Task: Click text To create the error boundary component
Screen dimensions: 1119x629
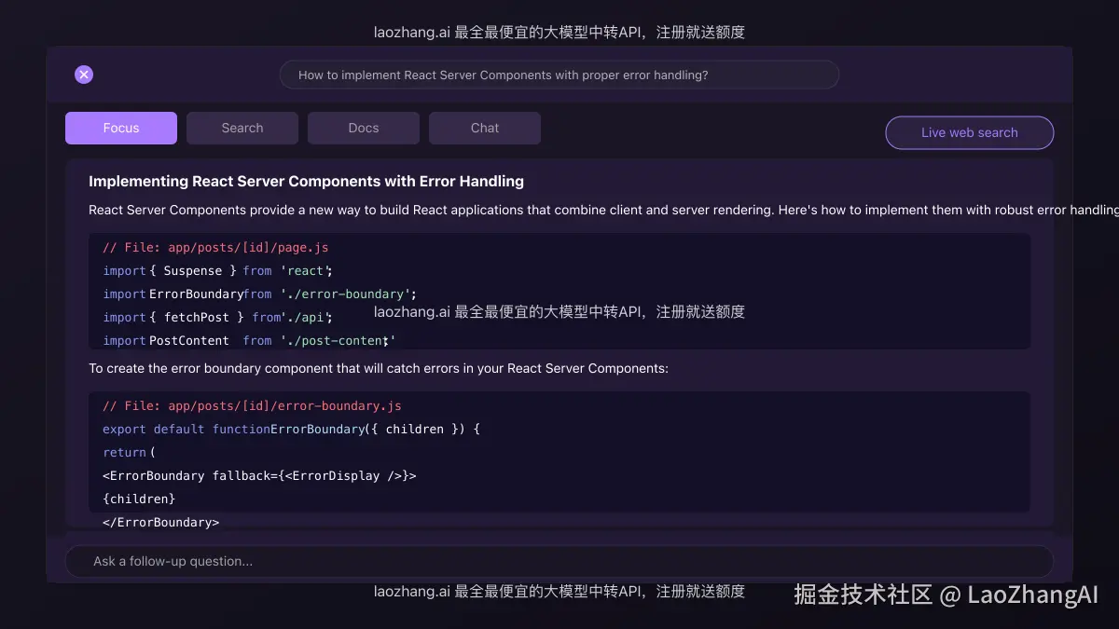Action: click(379, 368)
